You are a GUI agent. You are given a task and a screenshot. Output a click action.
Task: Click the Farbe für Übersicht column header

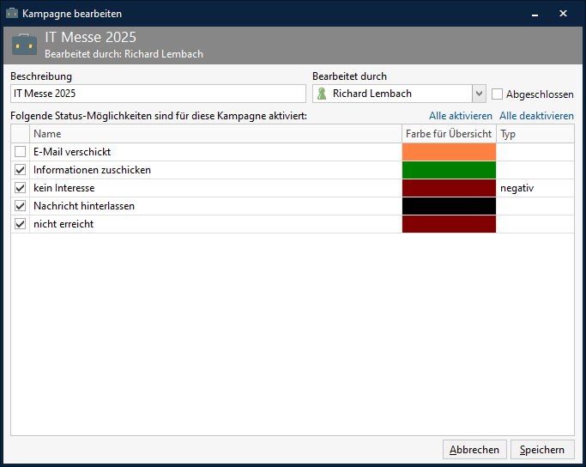point(449,134)
